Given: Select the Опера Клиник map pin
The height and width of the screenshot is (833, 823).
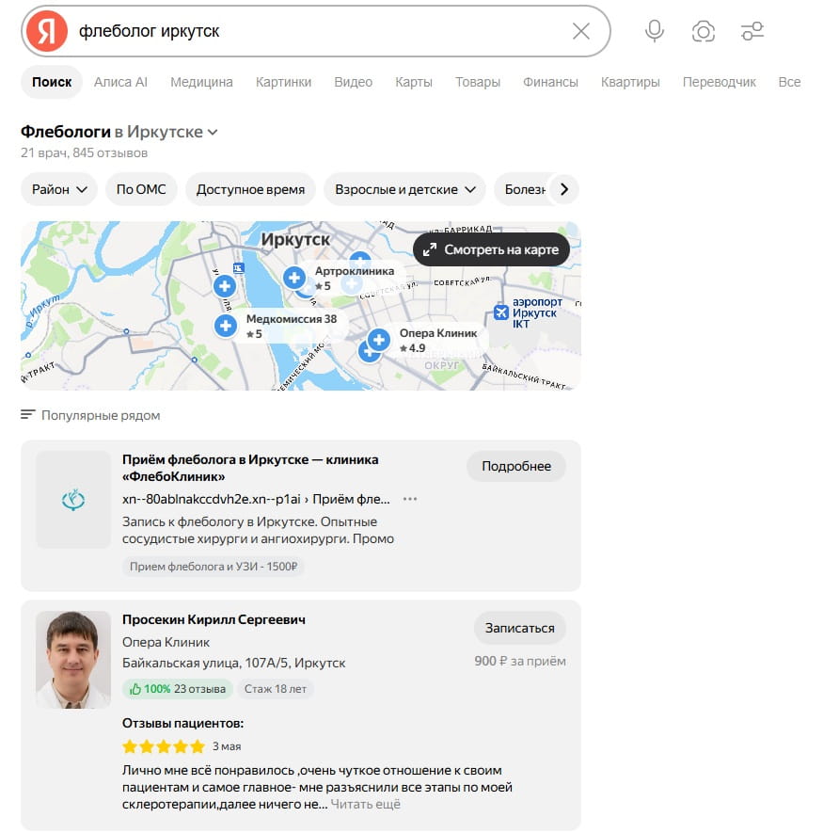Looking at the screenshot, I should pos(378,340).
